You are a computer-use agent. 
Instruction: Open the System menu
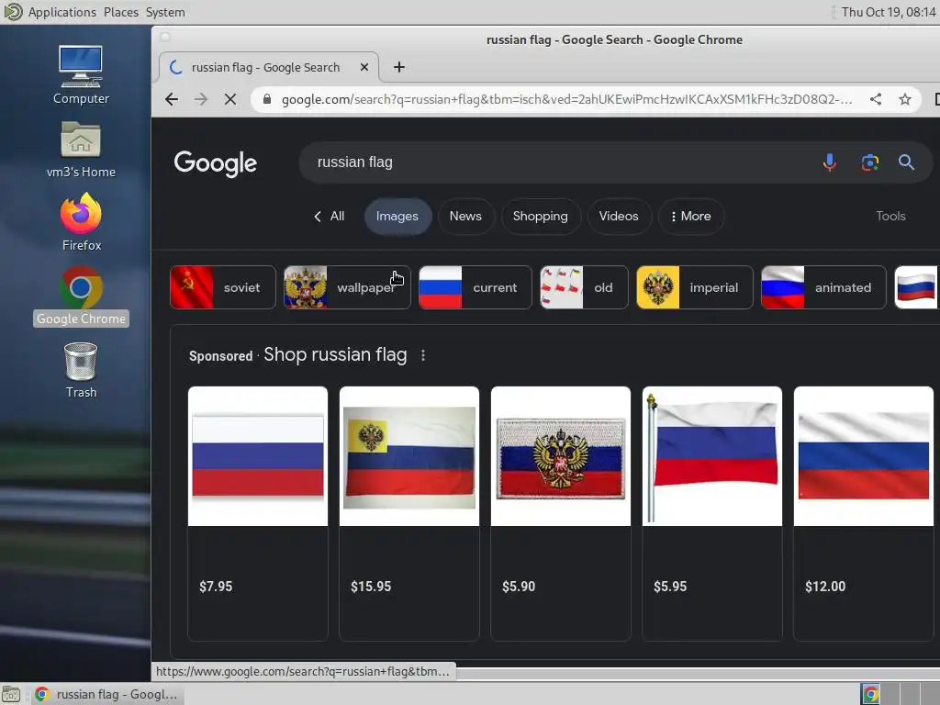point(165,12)
